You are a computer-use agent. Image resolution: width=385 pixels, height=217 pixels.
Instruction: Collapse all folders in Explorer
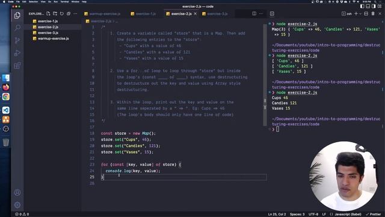(x=69, y=14)
